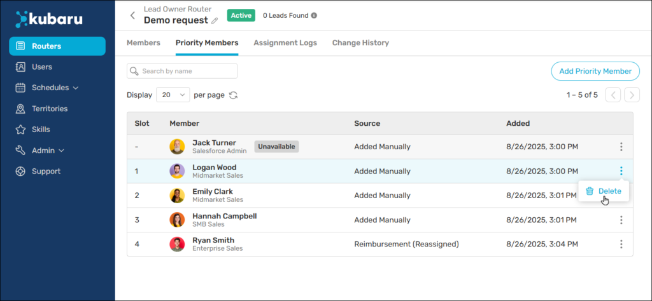Switch to the Assignment Logs tab
The image size is (652, 301).
285,43
